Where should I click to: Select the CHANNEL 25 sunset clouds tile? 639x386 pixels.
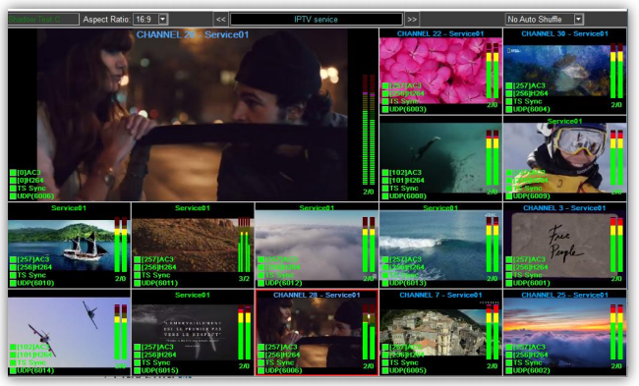coord(565,333)
